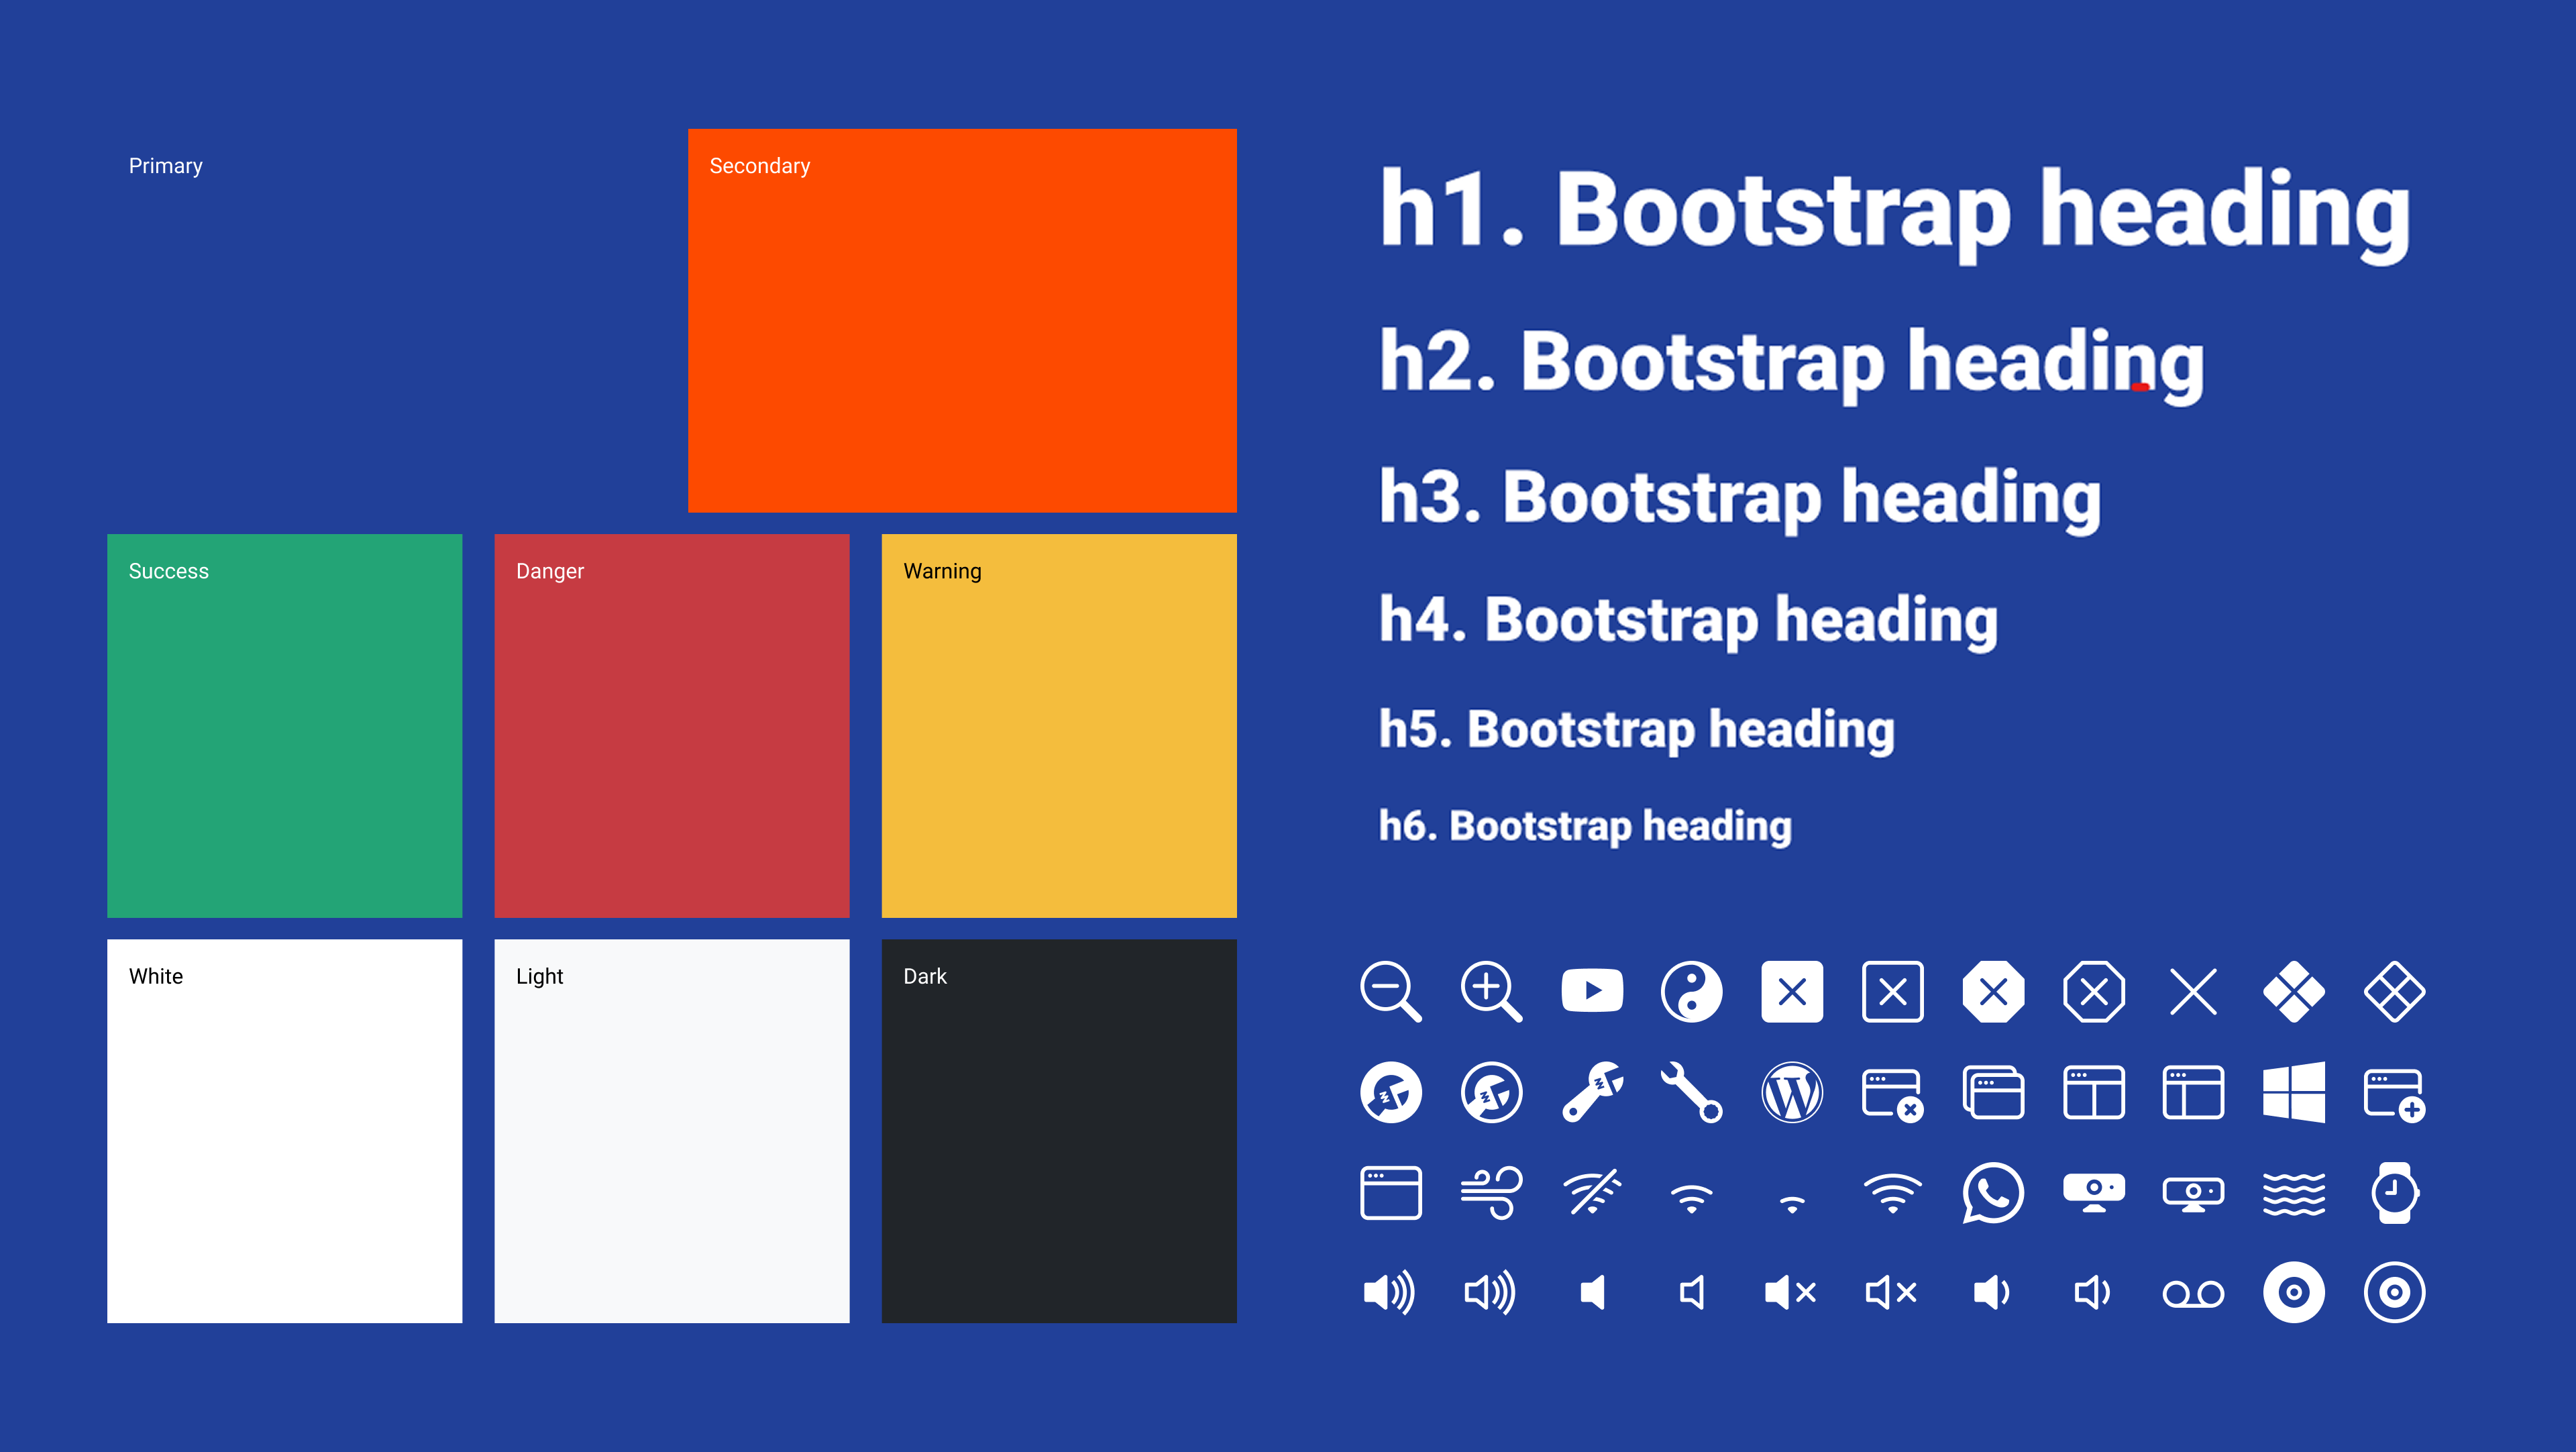Click the filled X square icon

point(1792,992)
